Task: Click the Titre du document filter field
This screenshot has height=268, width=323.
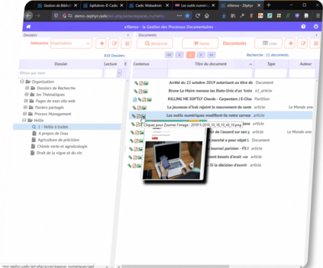Action: tap(210, 73)
